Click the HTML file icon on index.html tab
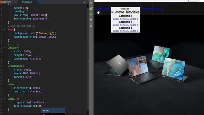This screenshot has height=115, width=204. click(x=1, y=2)
